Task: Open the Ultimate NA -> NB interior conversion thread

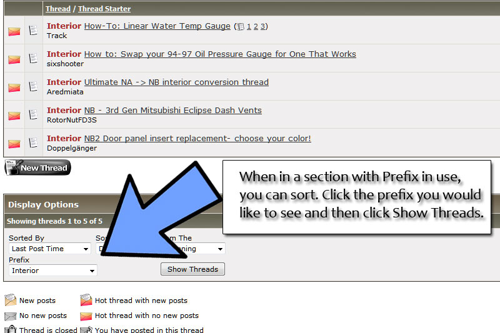Action: click(176, 82)
